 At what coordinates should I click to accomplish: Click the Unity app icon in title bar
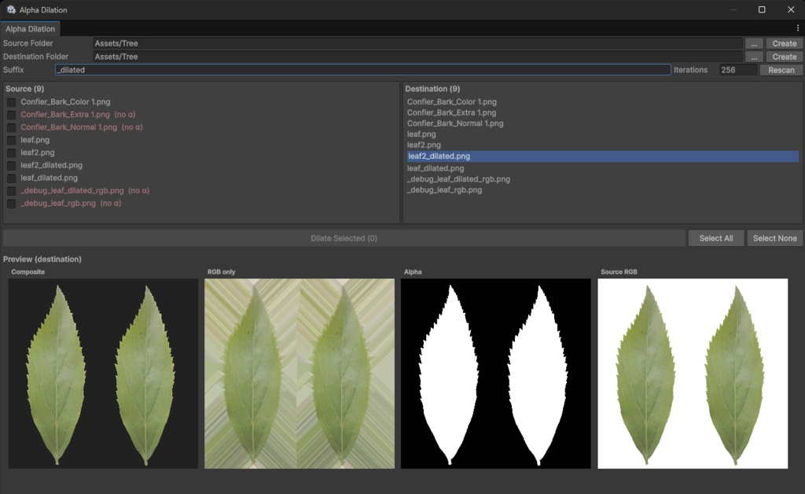pos(11,9)
